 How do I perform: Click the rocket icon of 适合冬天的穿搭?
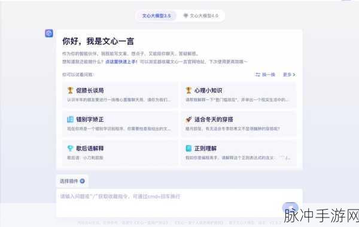(188, 119)
